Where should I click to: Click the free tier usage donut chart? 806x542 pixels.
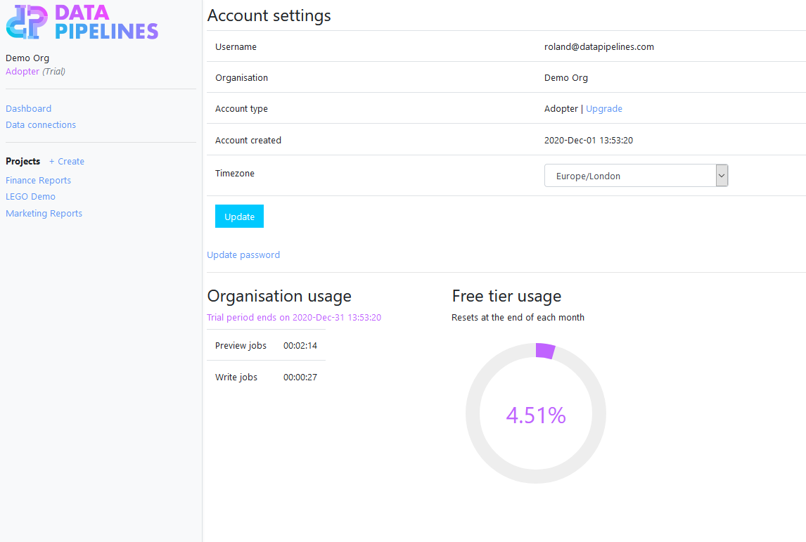[536, 415]
